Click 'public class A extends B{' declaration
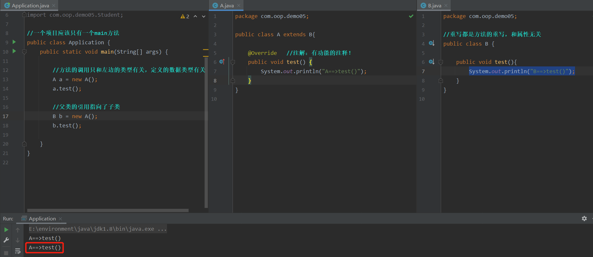This screenshot has width=593, height=257. point(275,34)
